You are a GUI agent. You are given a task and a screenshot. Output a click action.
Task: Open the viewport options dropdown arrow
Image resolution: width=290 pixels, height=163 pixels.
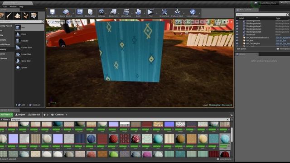pyautogui.click(x=48, y=22)
